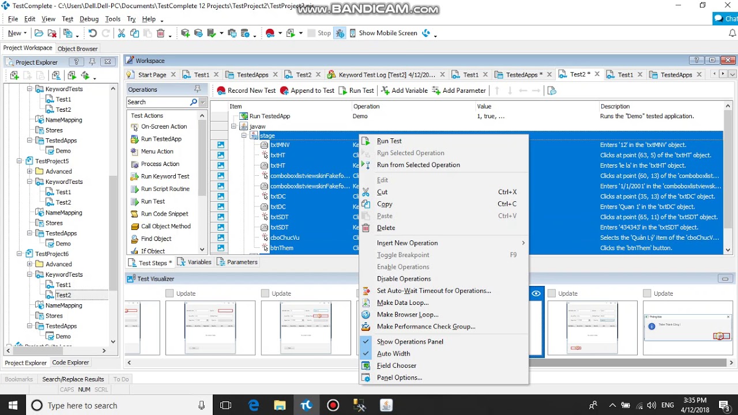Click the notification bell icon
The height and width of the screenshot is (415, 738).
732,33
